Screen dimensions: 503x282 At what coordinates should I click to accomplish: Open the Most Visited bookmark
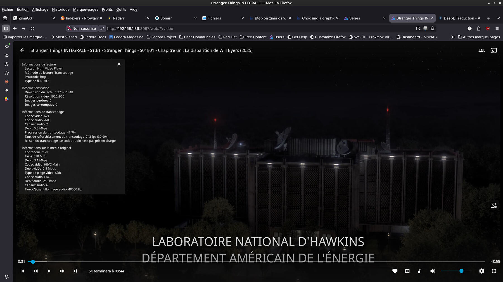[x=64, y=37]
